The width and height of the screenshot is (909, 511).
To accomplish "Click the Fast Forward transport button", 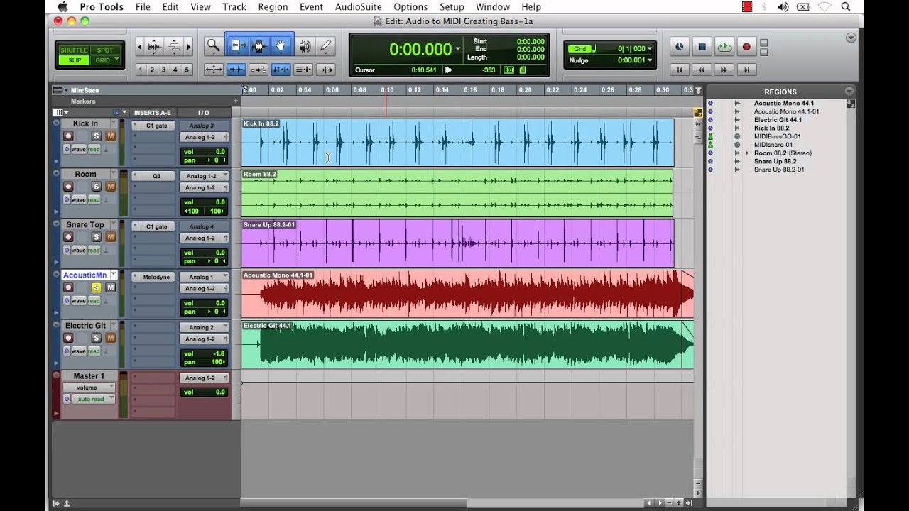I will pyautogui.click(x=724, y=70).
